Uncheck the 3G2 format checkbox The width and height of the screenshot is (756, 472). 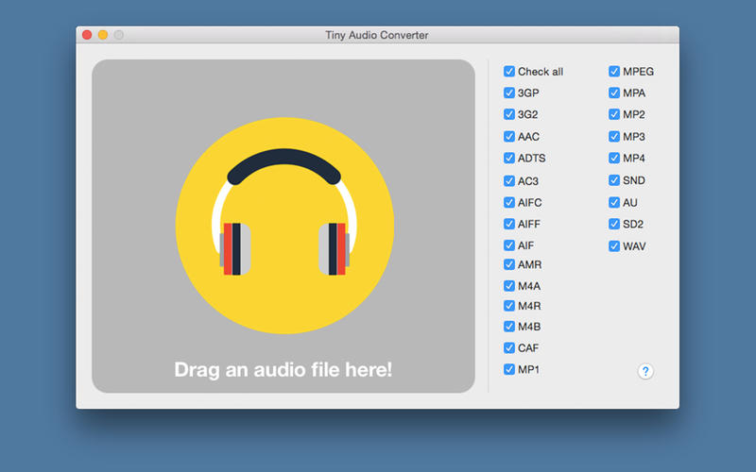(509, 114)
